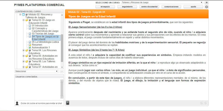Click the Tema 03 folder icon

(x=27, y=20)
